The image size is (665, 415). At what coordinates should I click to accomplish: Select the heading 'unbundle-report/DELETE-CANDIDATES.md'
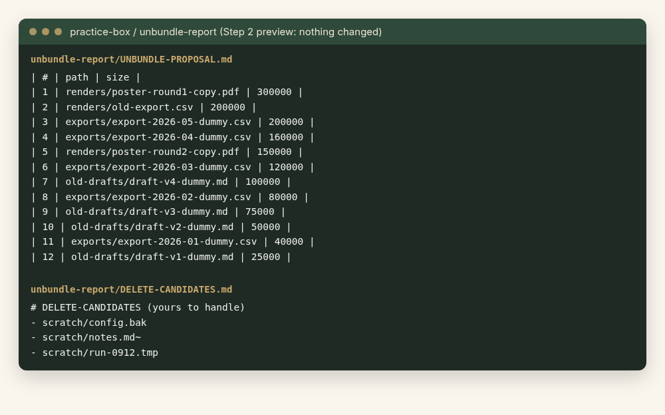point(132,289)
